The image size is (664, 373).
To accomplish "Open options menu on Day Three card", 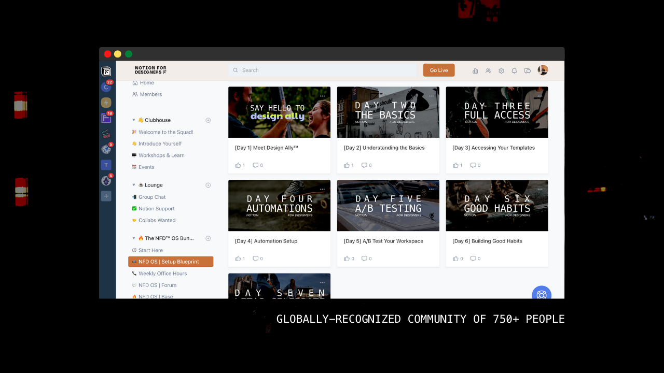I will tap(540, 96).
